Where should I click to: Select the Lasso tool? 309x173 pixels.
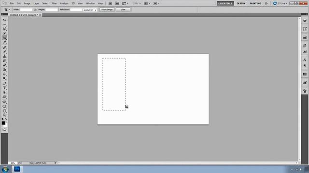pyautogui.click(x=4, y=29)
